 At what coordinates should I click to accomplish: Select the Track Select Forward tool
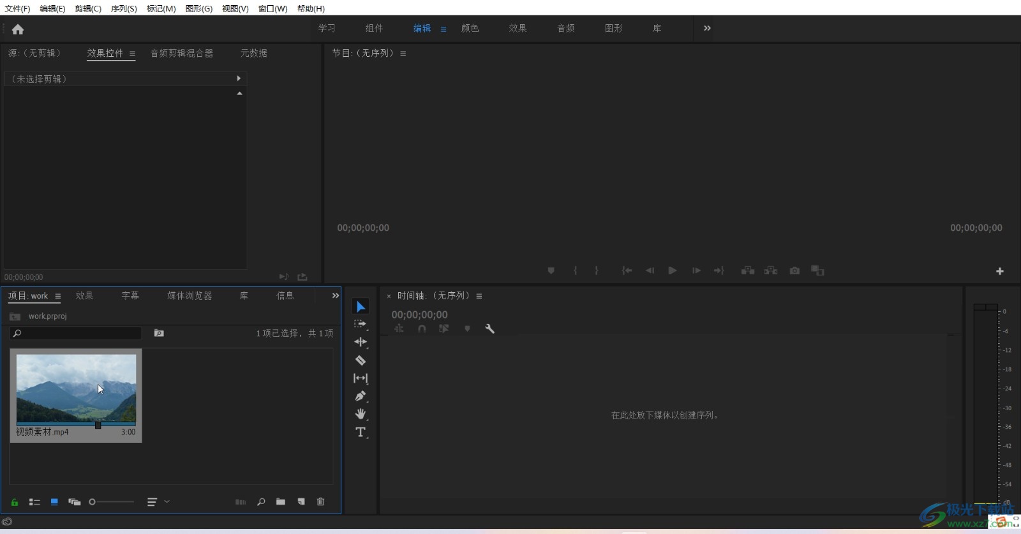click(361, 324)
